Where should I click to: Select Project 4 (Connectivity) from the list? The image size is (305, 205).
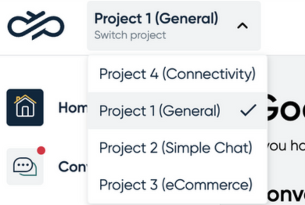[177, 74]
